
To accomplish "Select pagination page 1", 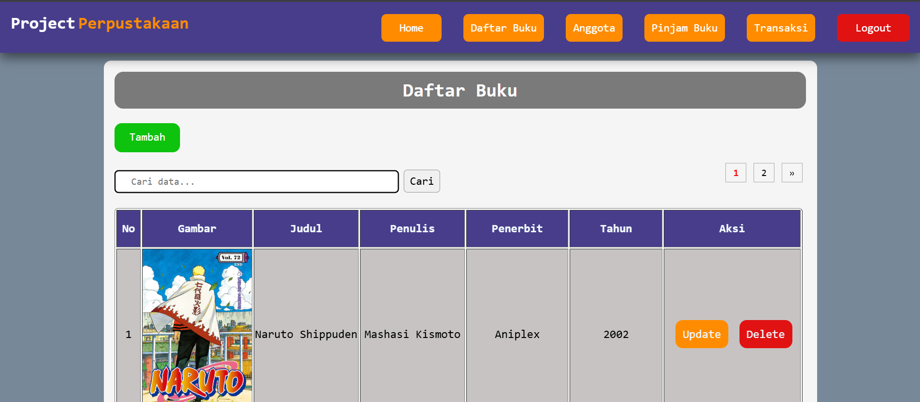I will [736, 173].
